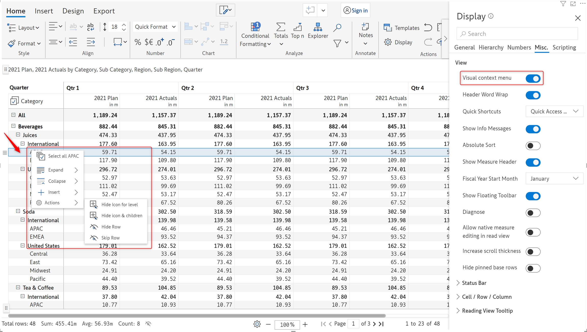Go to the next page arrow
Screen dimensions: 587x332
[374, 324]
